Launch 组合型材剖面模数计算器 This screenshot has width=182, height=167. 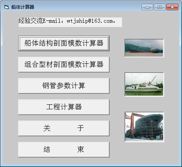click(64, 65)
